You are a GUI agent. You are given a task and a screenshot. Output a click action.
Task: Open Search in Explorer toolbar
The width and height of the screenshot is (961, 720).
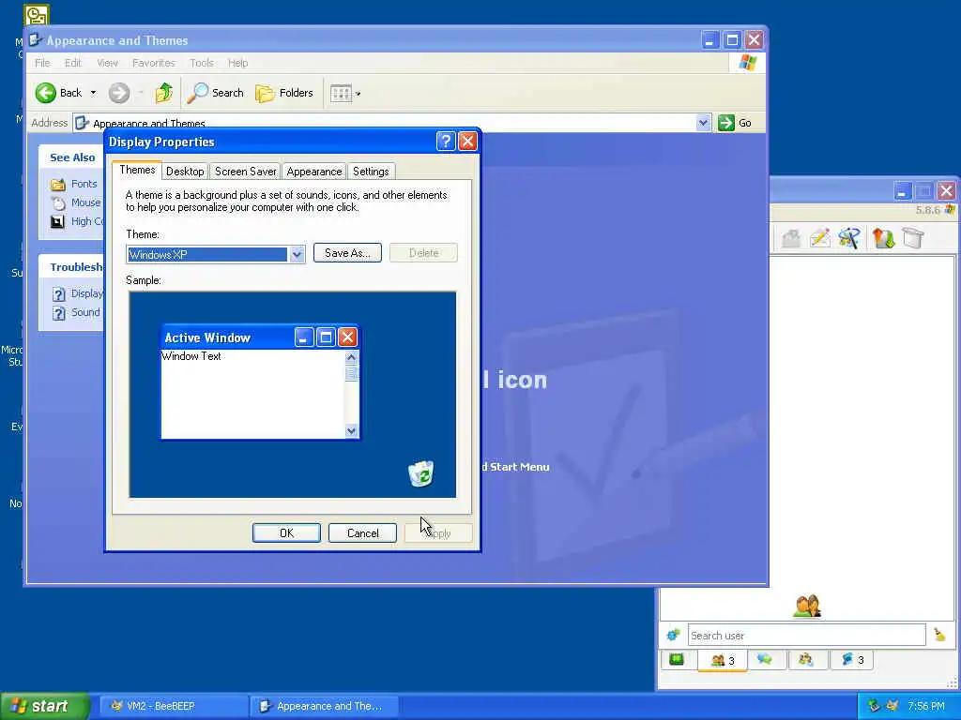216,93
